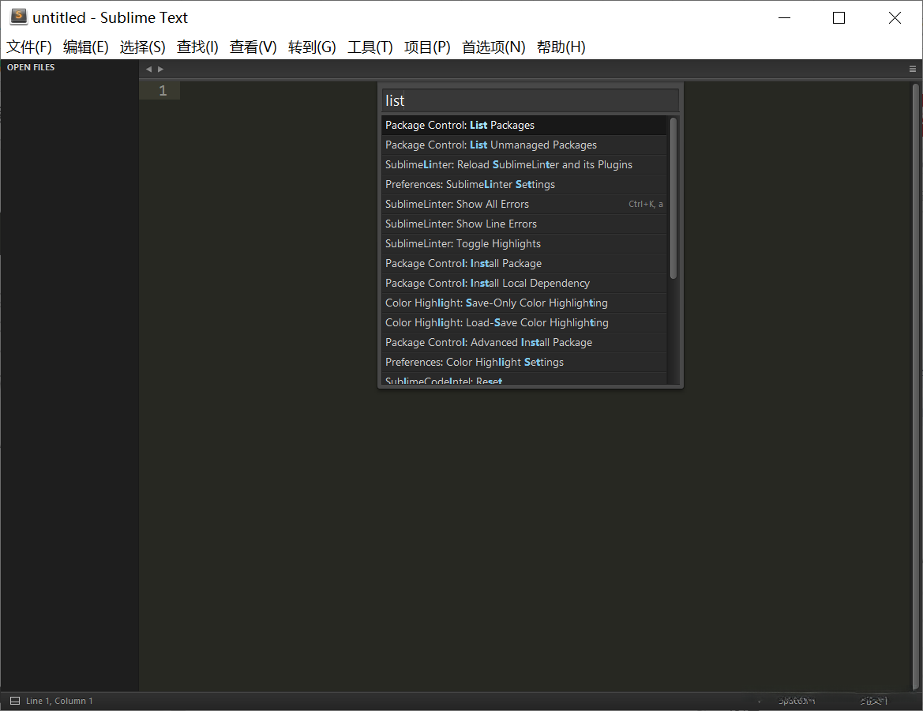Toggle the side bar panel switcher icon

click(x=15, y=701)
